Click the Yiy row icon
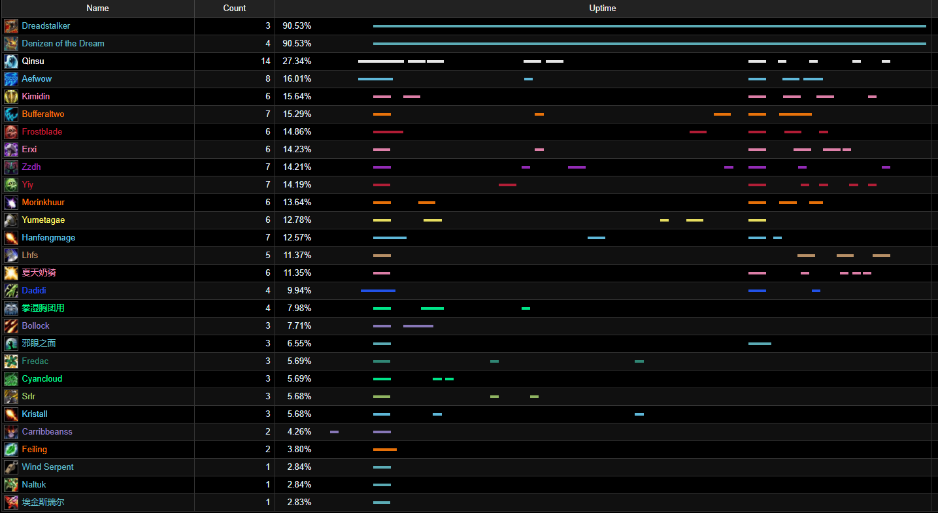The image size is (938, 513). (11, 185)
